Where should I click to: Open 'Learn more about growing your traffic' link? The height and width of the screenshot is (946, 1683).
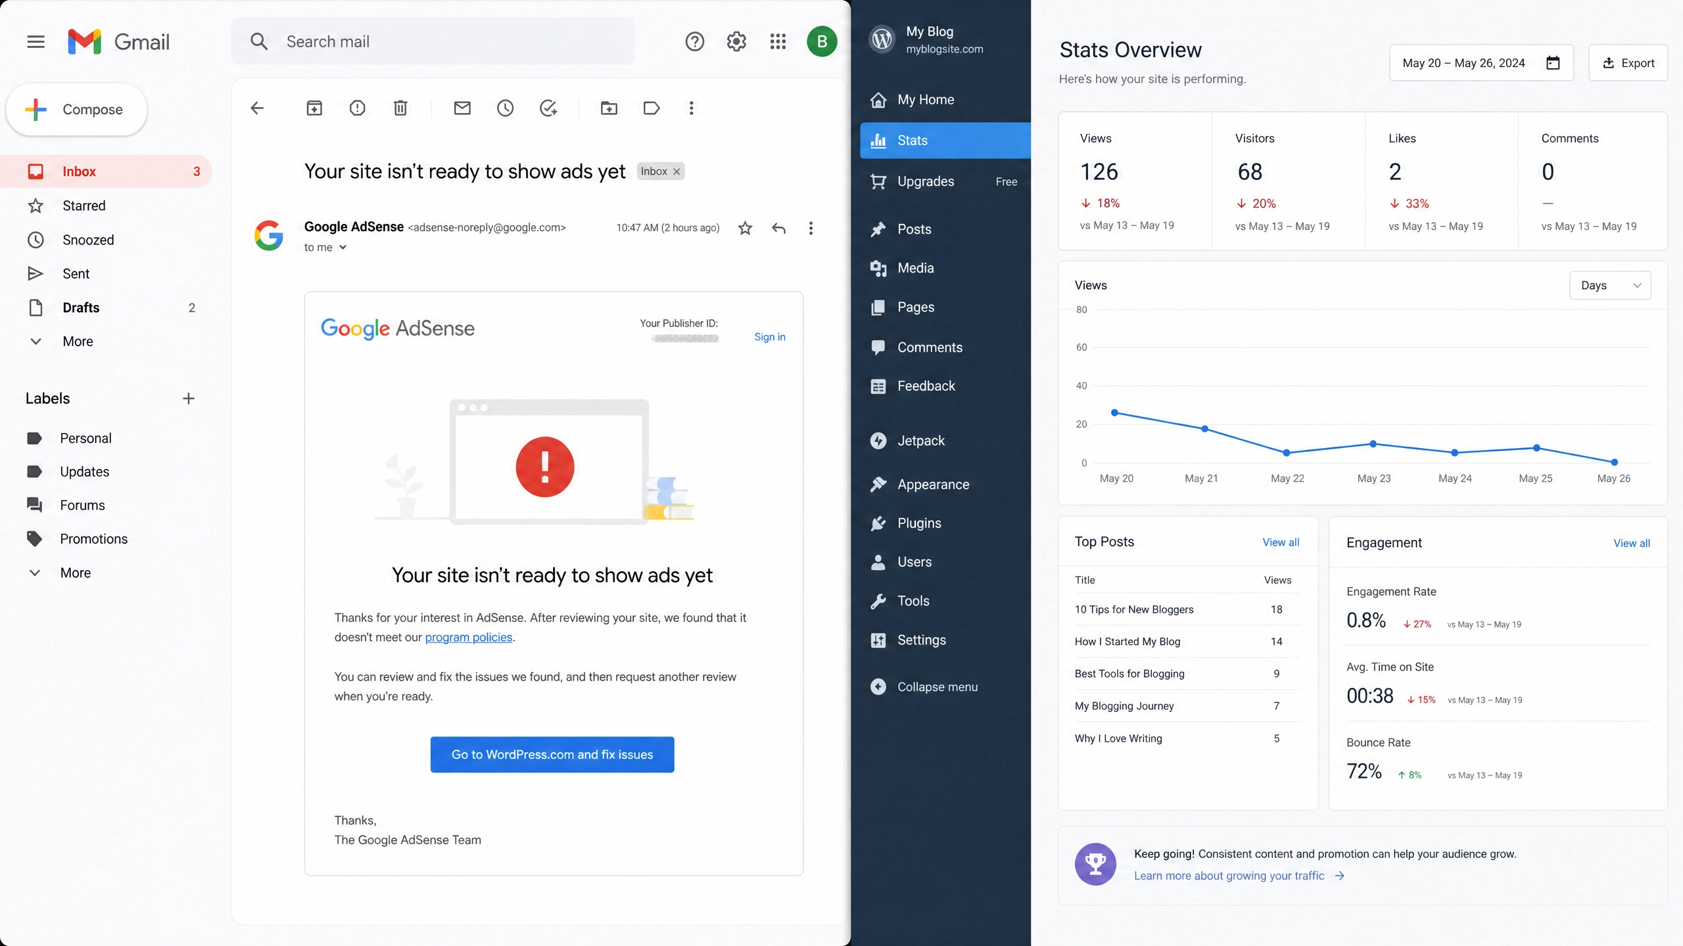click(1239, 876)
